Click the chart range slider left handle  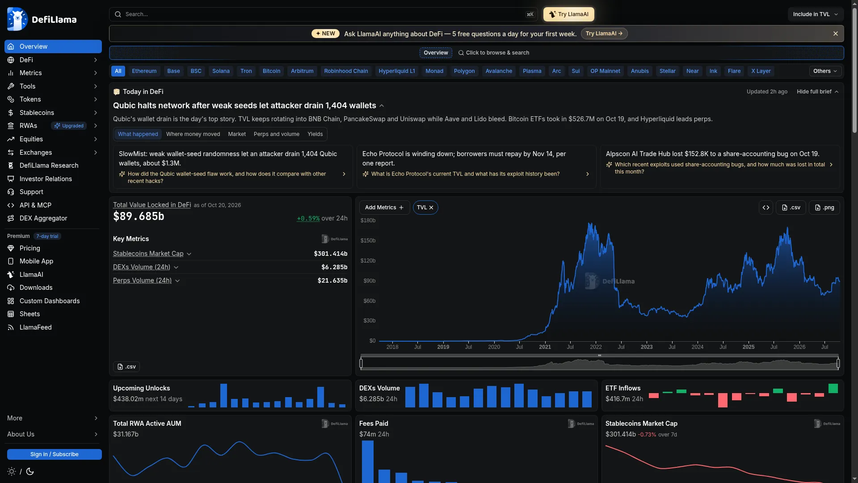point(361,363)
